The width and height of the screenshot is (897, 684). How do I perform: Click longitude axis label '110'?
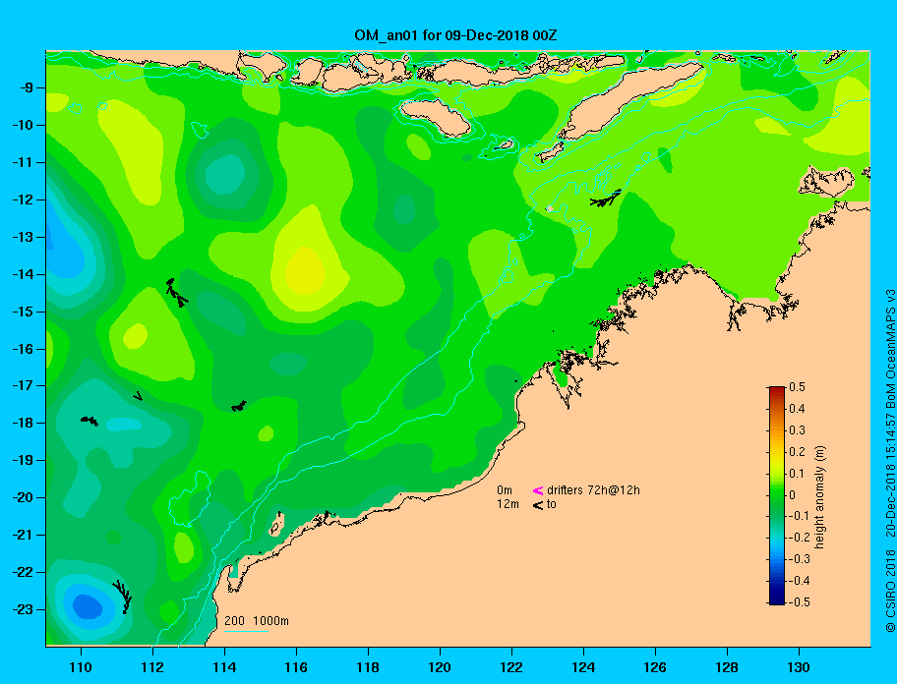[x=81, y=667]
